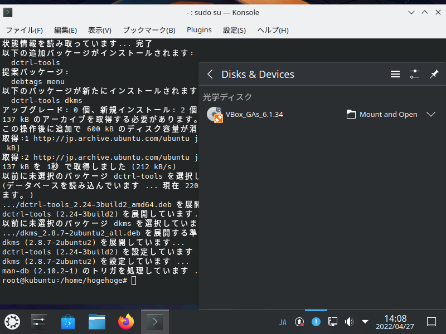This screenshot has height=334, width=446.
Task: Close the Konsole window
Action: [438, 12]
